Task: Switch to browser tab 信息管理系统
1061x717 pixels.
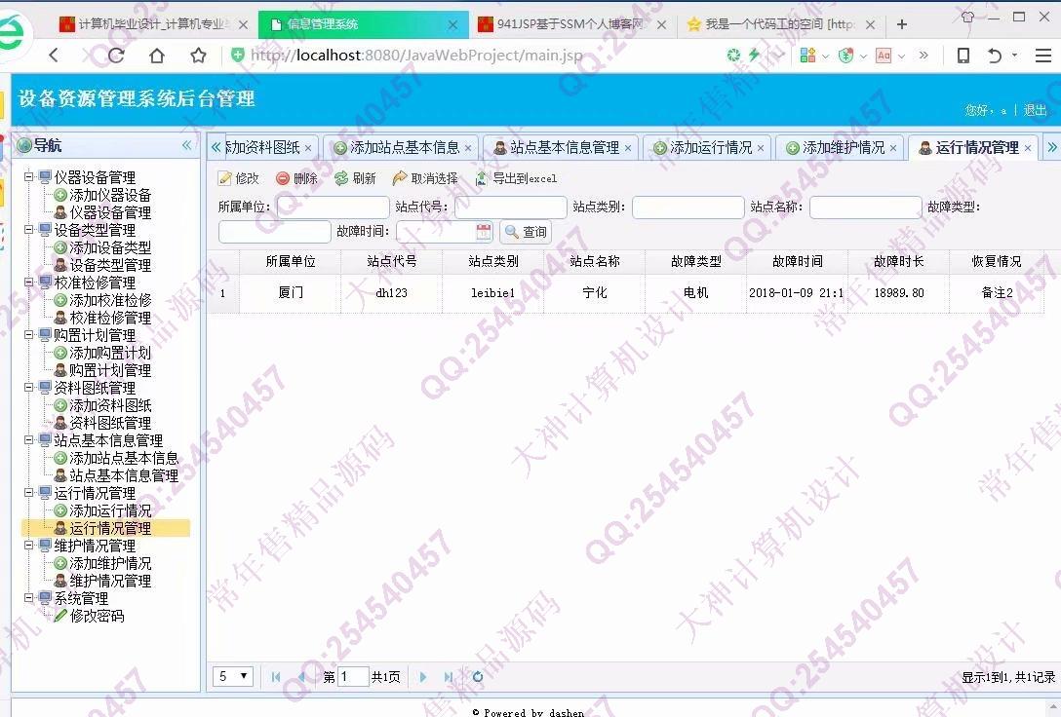Action: click(363, 24)
